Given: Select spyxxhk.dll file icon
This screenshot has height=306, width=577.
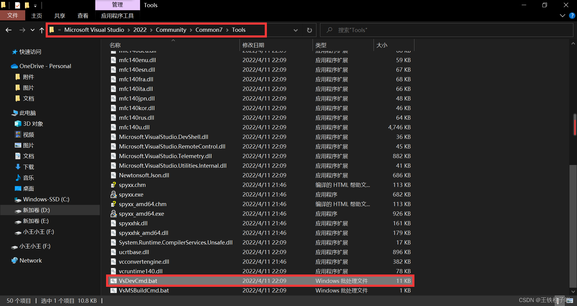Looking at the screenshot, I should tap(113, 223).
